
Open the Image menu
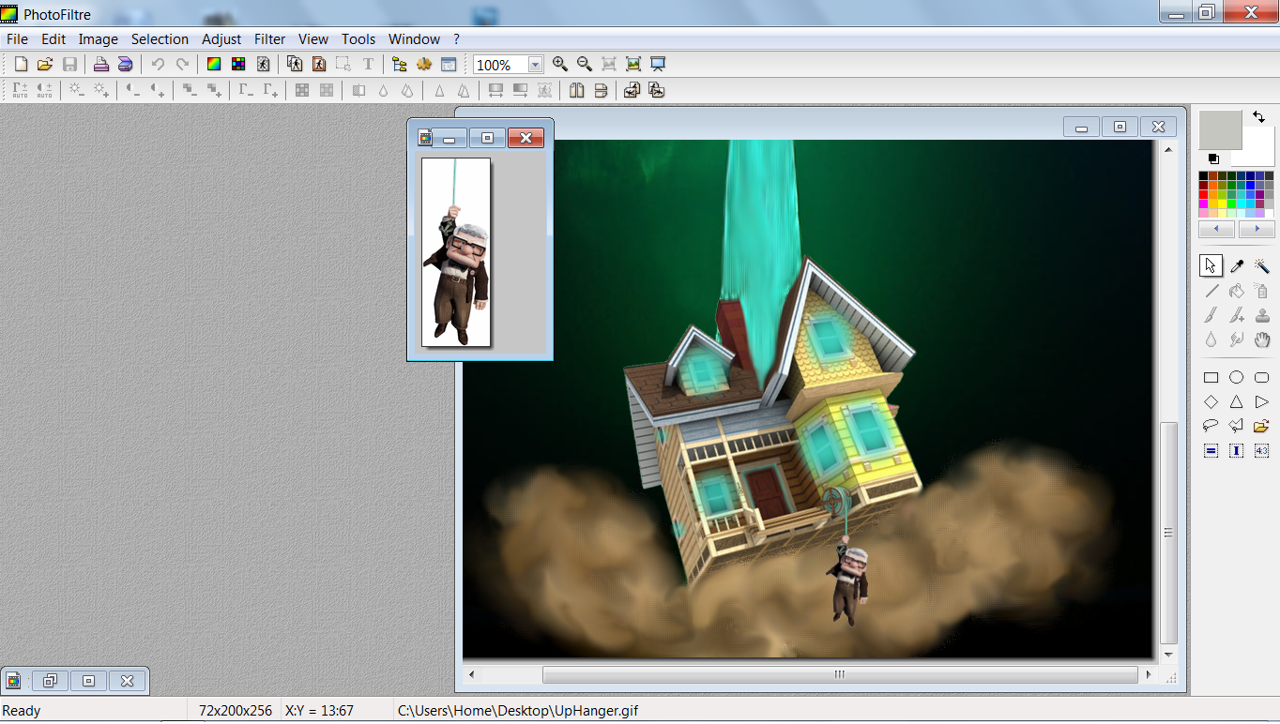[99, 38]
